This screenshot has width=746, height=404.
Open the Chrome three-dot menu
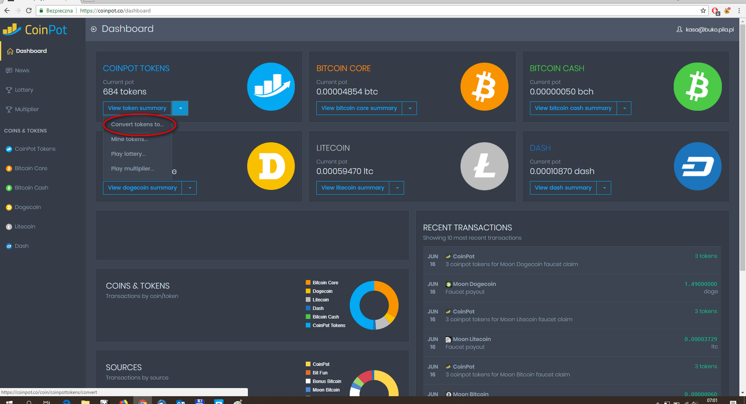tap(739, 10)
